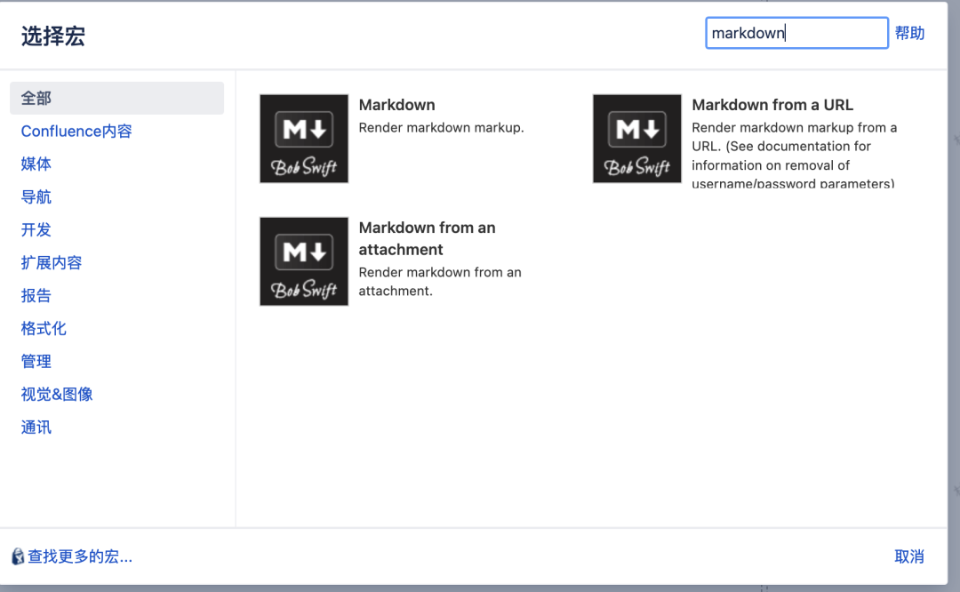Select the 导航 category
The image size is (960, 592).
(x=36, y=197)
